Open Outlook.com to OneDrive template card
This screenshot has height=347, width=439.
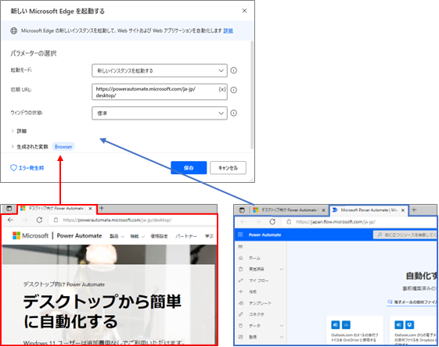354,330
